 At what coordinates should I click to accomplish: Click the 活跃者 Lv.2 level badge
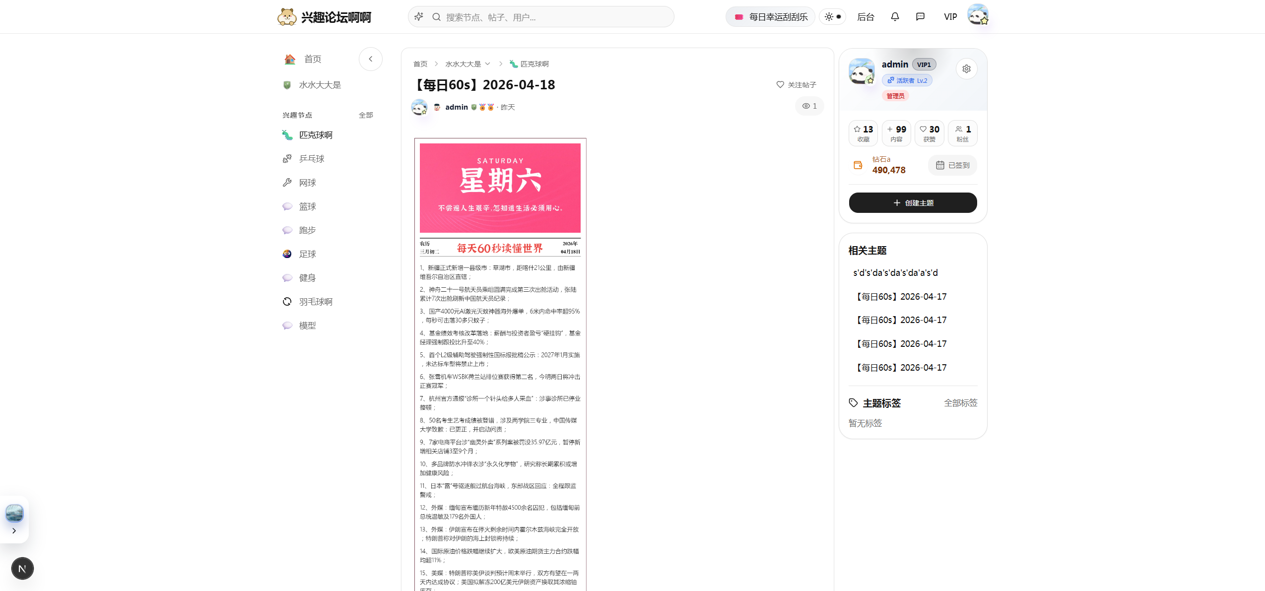tap(907, 80)
